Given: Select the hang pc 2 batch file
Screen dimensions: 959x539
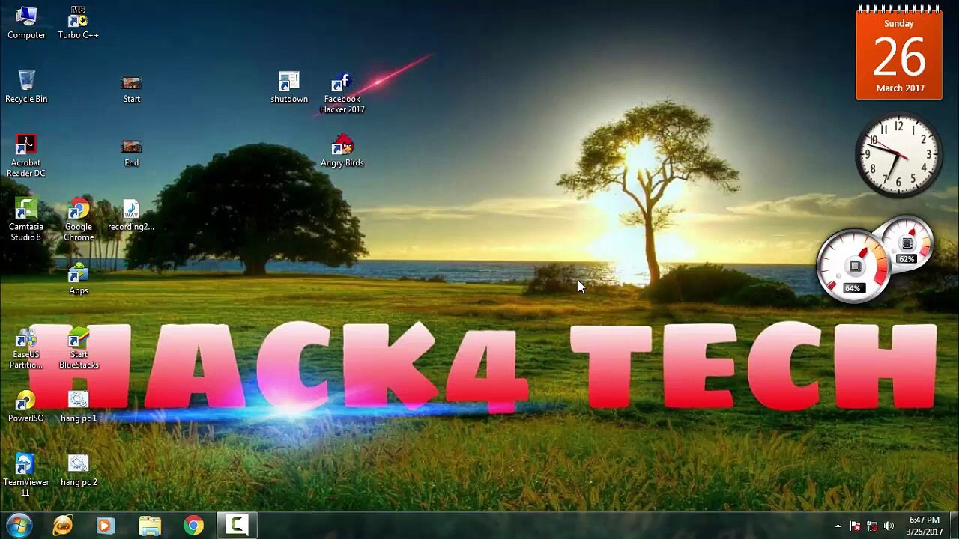Looking at the screenshot, I should point(79,471).
